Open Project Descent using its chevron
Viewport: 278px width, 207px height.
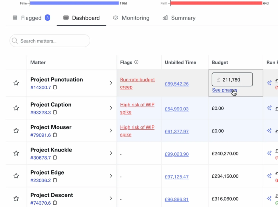111,198
